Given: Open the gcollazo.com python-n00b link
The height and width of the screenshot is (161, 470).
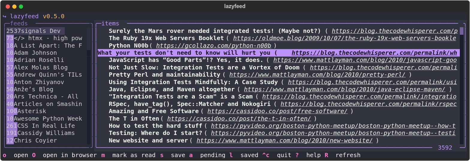Looking at the screenshot, I should [x=214, y=46].
